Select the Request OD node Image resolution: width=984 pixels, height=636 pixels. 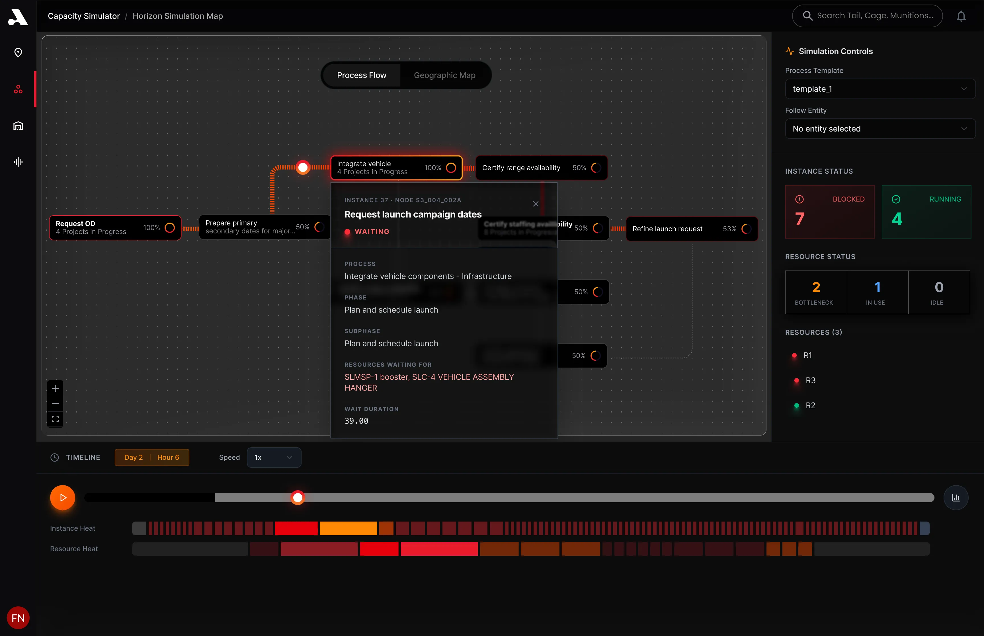point(115,227)
